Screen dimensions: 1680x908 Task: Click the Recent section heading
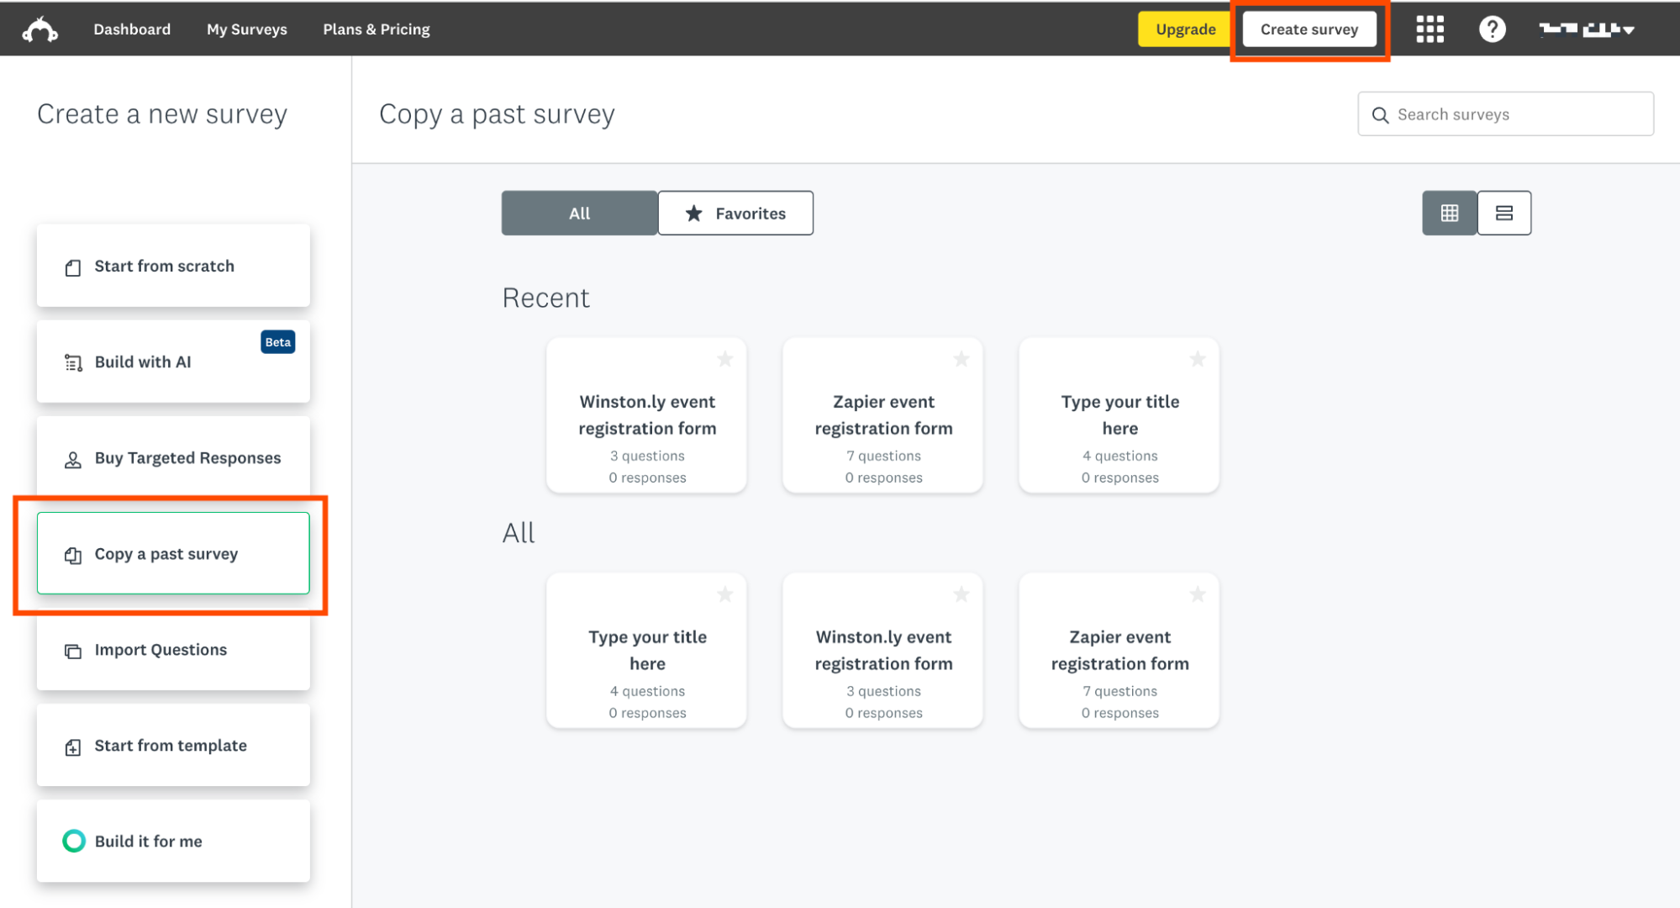point(545,298)
